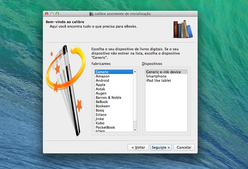This screenshot has height=169, width=248.
Task: Select Barnes & Noble manufacturer
Action: pos(114,98)
